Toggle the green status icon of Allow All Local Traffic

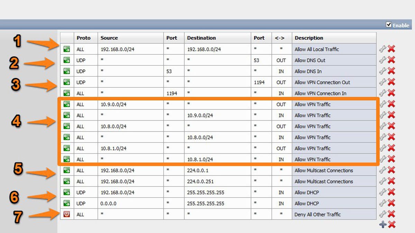(x=67, y=49)
